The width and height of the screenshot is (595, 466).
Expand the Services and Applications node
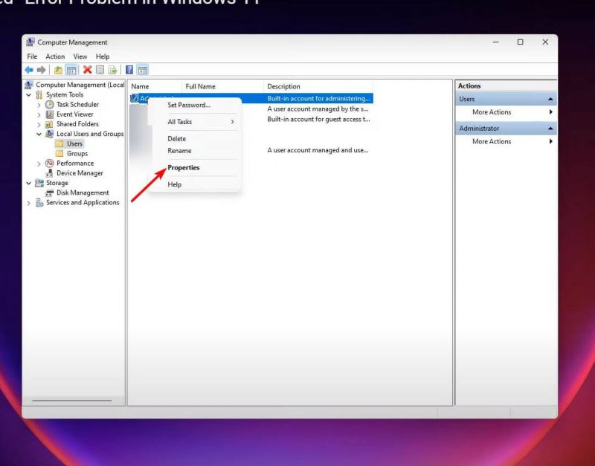pyautogui.click(x=29, y=203)
